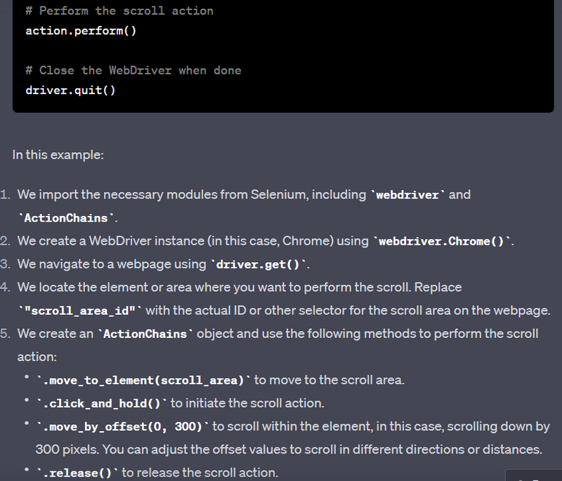Click list item 3 about navigating to webpage
The width and height of the screenshot is (562, 481).
tap(155, 264)
